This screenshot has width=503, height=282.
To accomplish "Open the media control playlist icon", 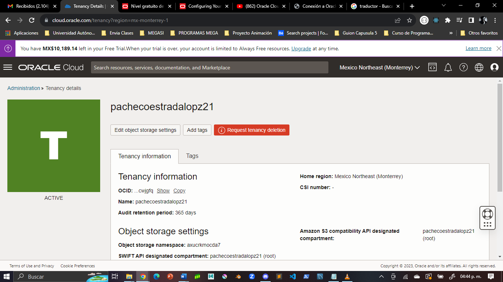I will [459, 20].
